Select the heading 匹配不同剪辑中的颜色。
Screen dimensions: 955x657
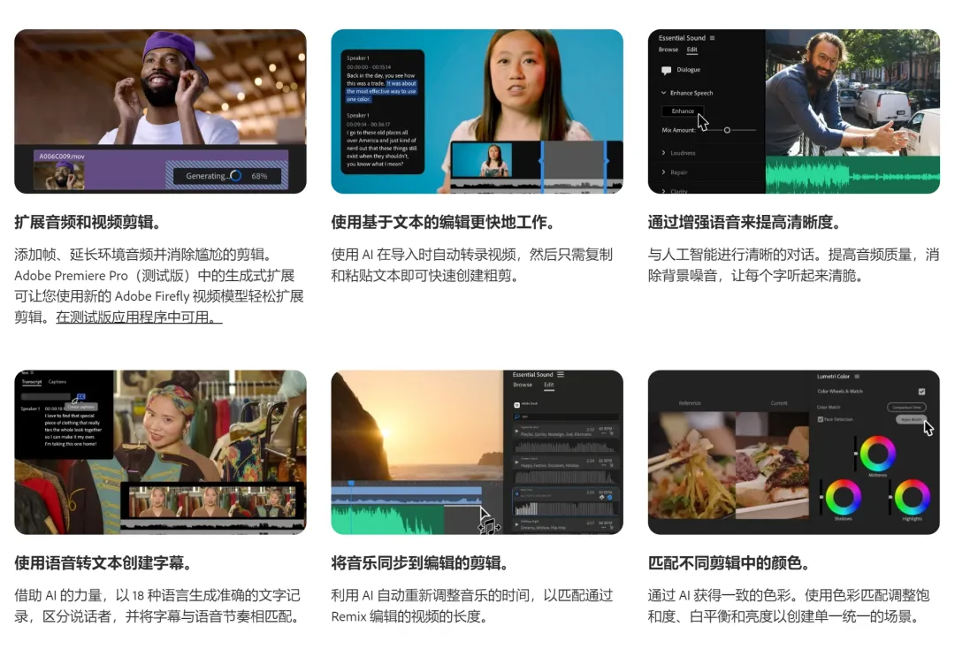coord(729,562)
